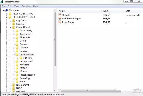Click the MMCPL folder icon
The height and width of the screenshot is (96, 143).
(x=17, y=68)
